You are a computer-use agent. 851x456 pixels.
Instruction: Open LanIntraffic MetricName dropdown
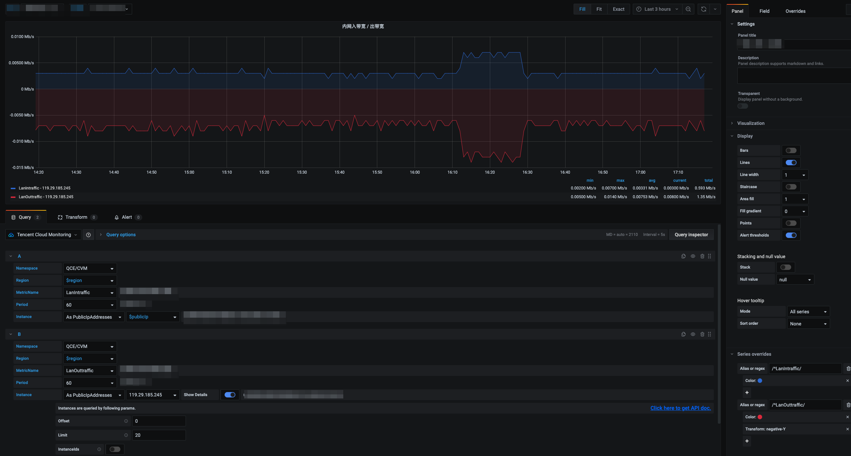coord(89,292)
